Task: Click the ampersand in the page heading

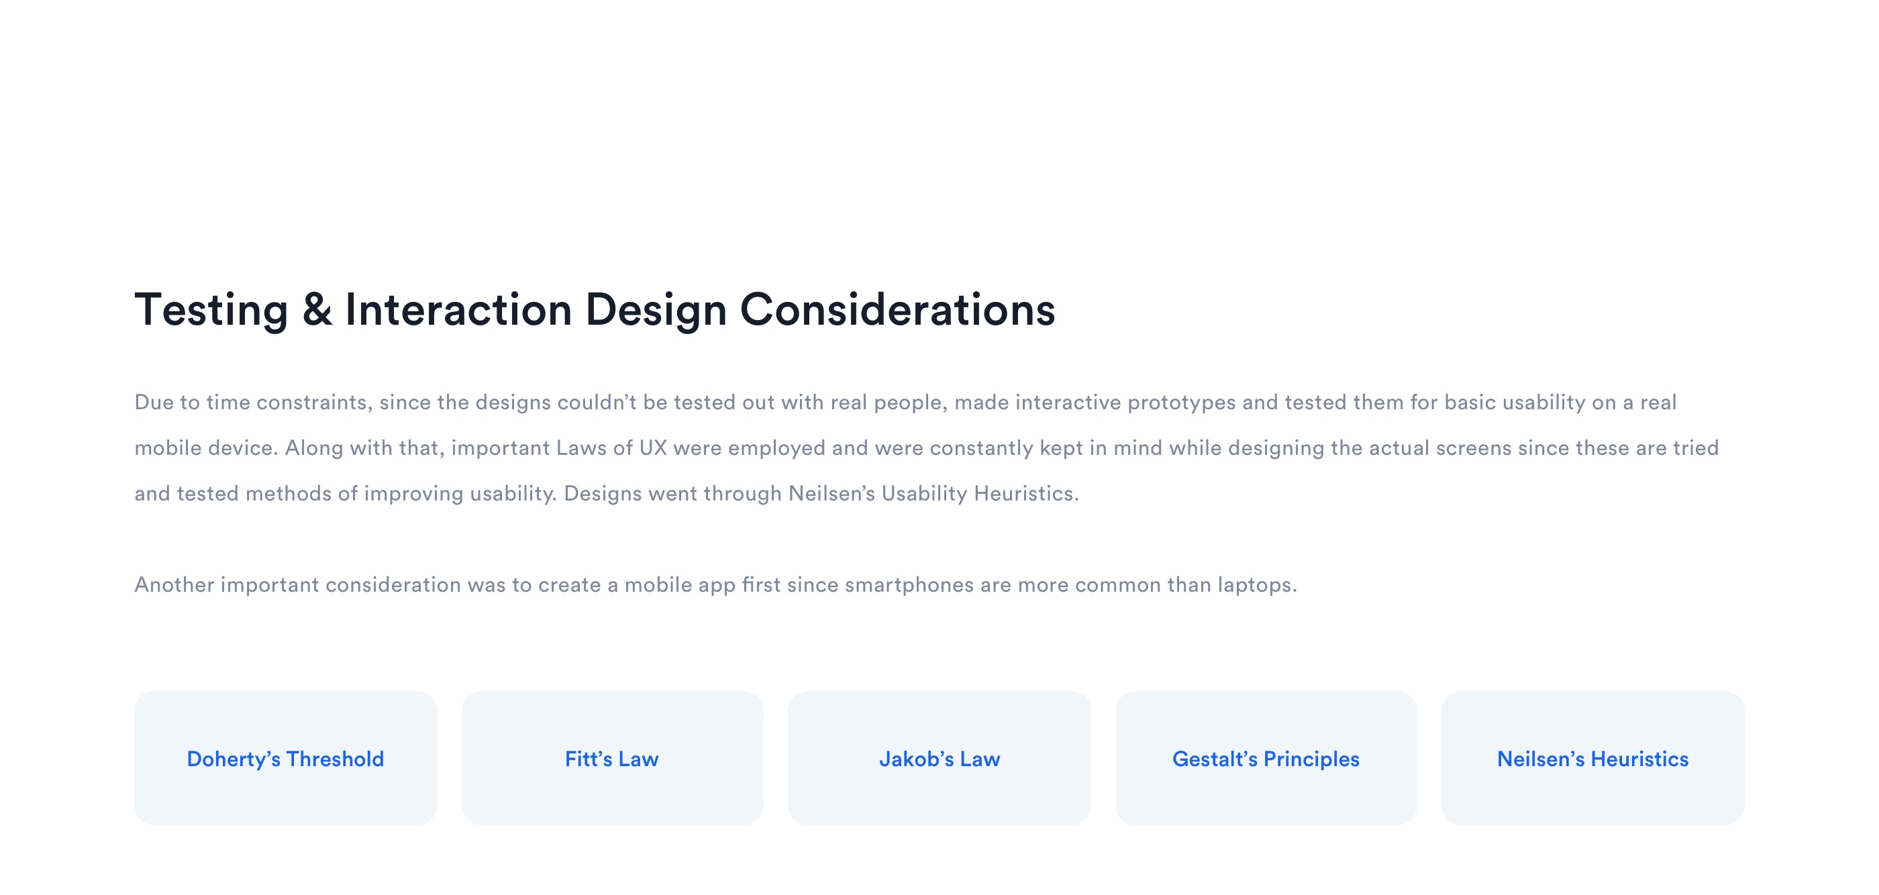Action: (317, 310)
